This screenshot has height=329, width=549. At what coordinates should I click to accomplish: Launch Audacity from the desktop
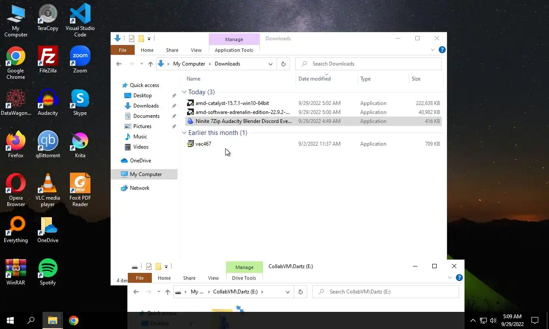point(48,102)
